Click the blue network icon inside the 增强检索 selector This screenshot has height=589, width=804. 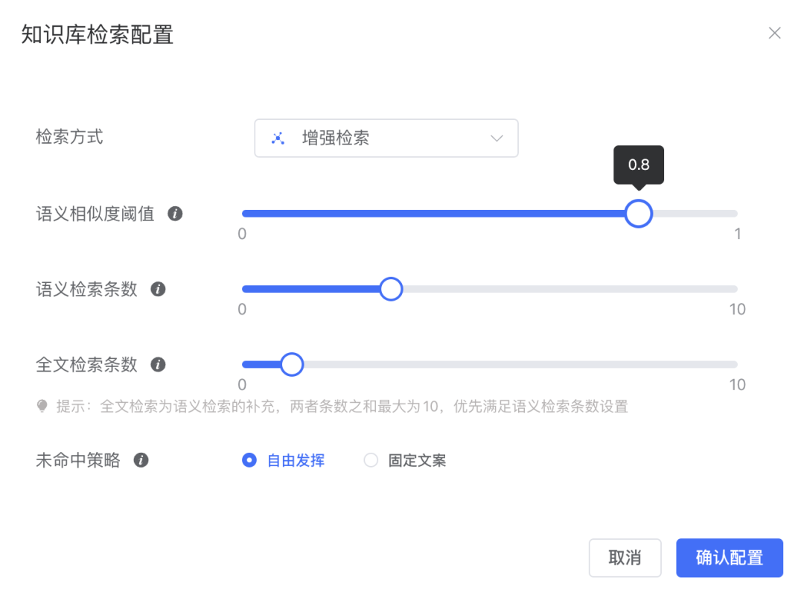pos(278,138)
